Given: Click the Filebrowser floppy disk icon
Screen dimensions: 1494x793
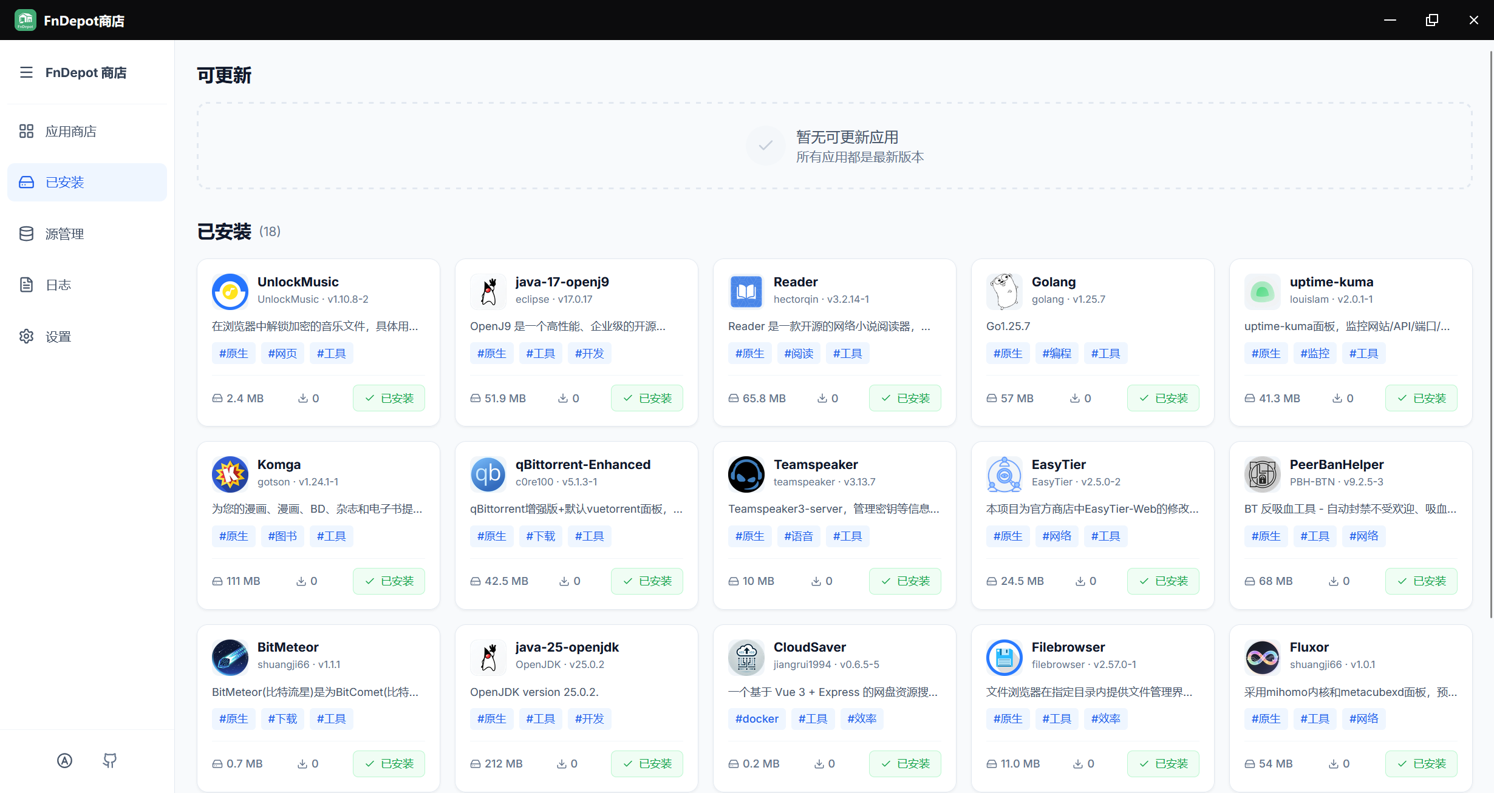Looking at the screenshot, I should (x=1004, y=657).
